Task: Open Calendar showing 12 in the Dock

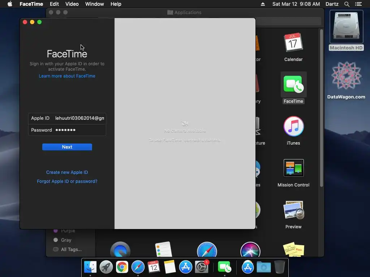Action: pos(154,267)
